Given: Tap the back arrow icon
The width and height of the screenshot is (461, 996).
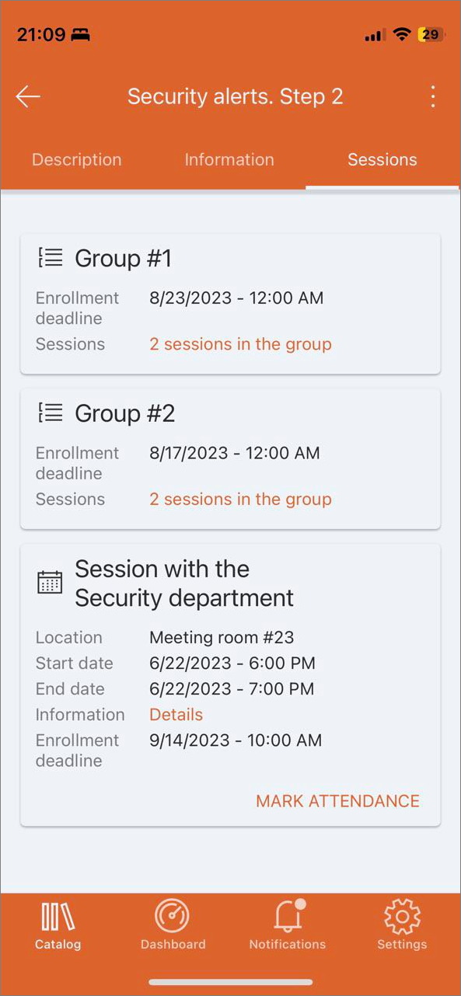Looking at the screenshot, I should click(28, 96).
